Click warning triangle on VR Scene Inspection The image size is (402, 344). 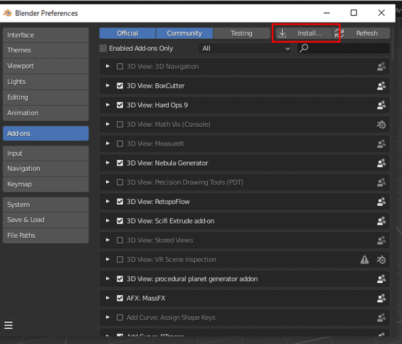point(365,260)
